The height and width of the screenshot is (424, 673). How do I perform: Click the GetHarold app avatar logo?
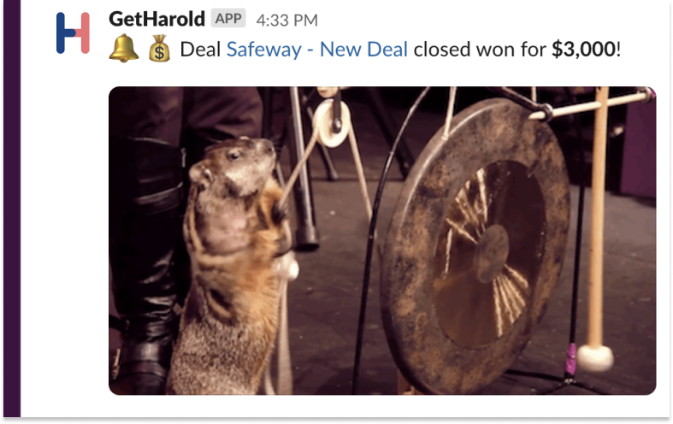click(73, 33)
